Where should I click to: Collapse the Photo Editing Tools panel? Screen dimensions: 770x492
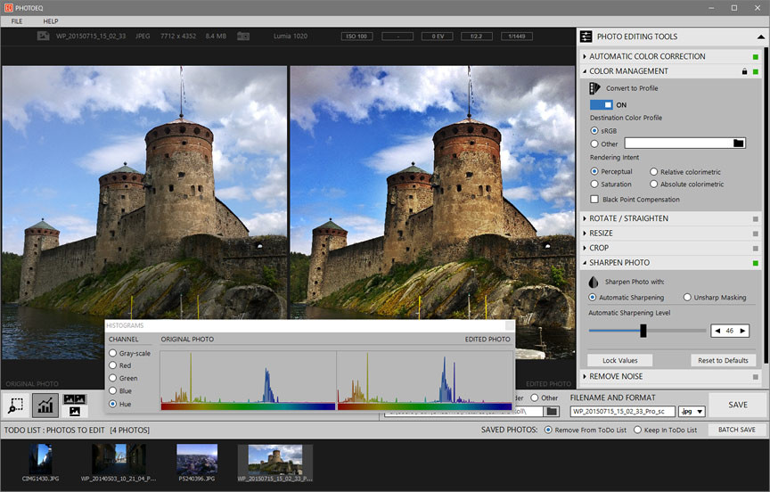coord(761,37)
